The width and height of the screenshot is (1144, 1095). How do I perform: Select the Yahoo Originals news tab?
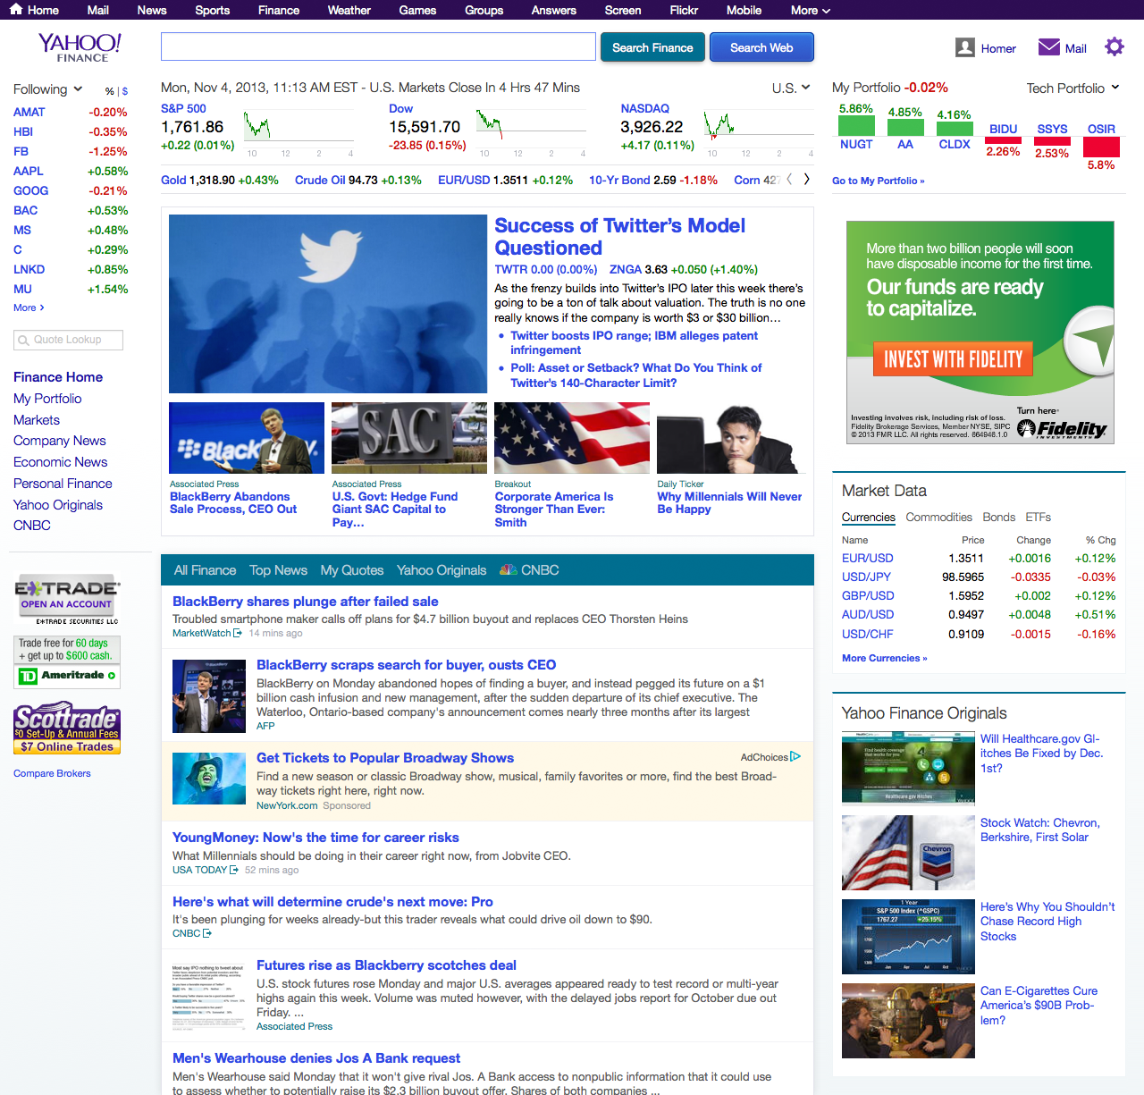point(442,570)
